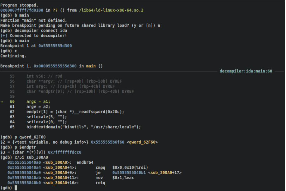Image resolution: width=286 pixels, height=191 pixels.
Task: Click the block cursor at the last gdb prompt
Action: pos(16,188)
